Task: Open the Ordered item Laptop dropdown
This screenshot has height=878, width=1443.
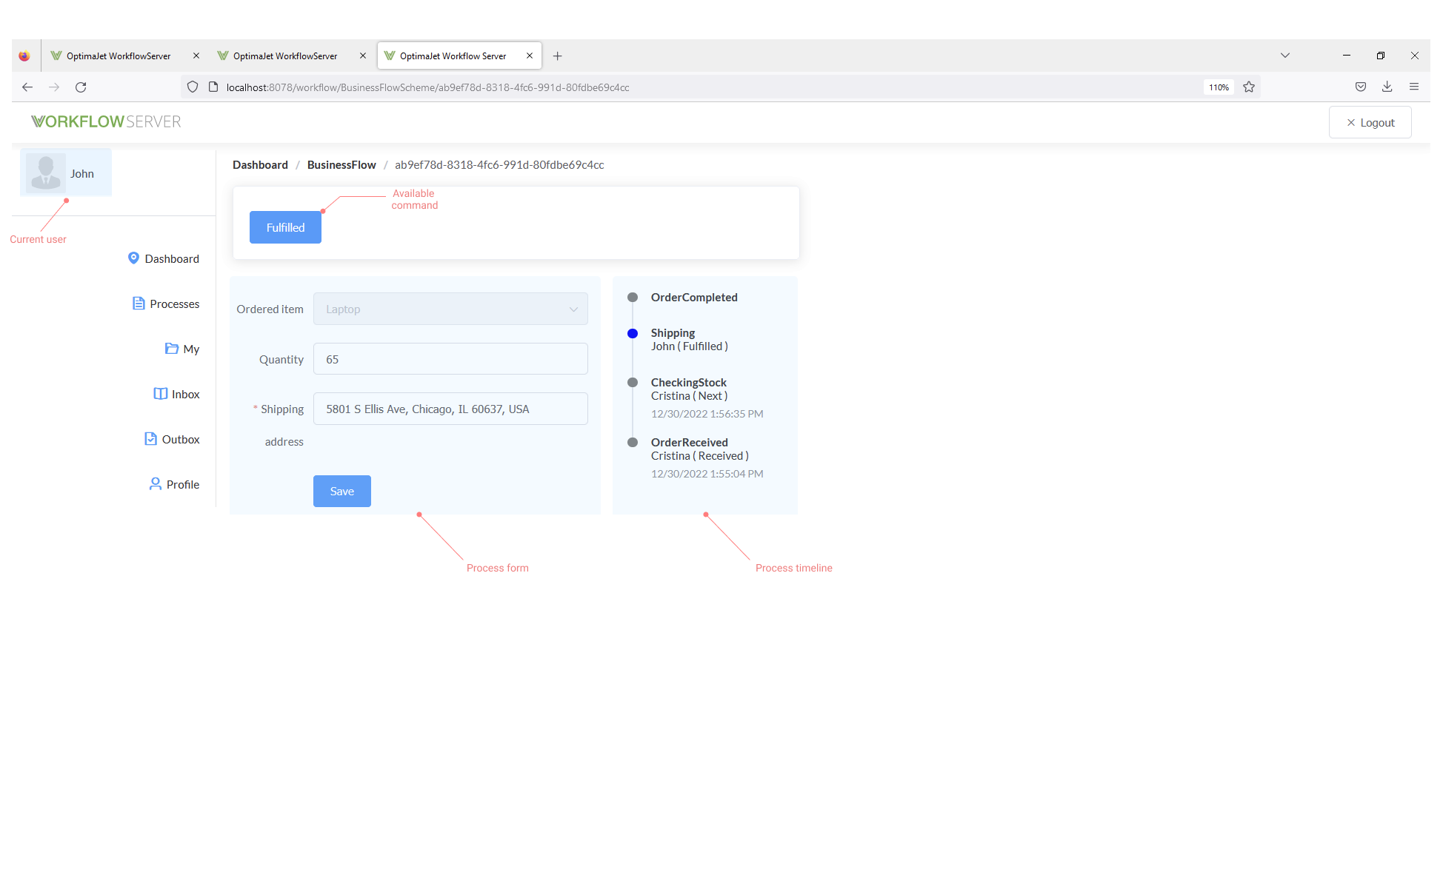Action: 450,309
